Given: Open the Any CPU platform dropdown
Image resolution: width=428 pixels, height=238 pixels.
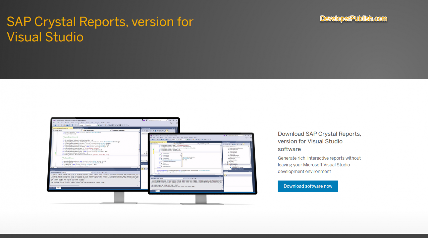Looking at the screenshot, I should (96, 125).
